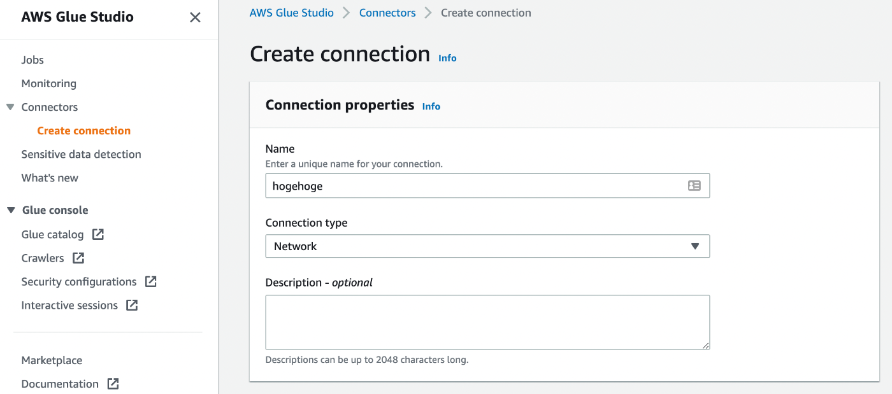Viewport: 892px width, 394px height.
Task: Open Jobs in the sidebar
Action: pyautogui.click(x=32, y=60)
